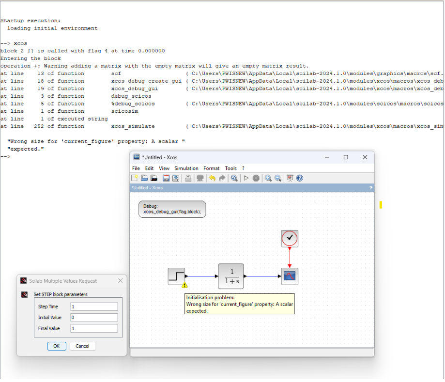
Task: Click the Step Time input field
Action: [94, 306]
